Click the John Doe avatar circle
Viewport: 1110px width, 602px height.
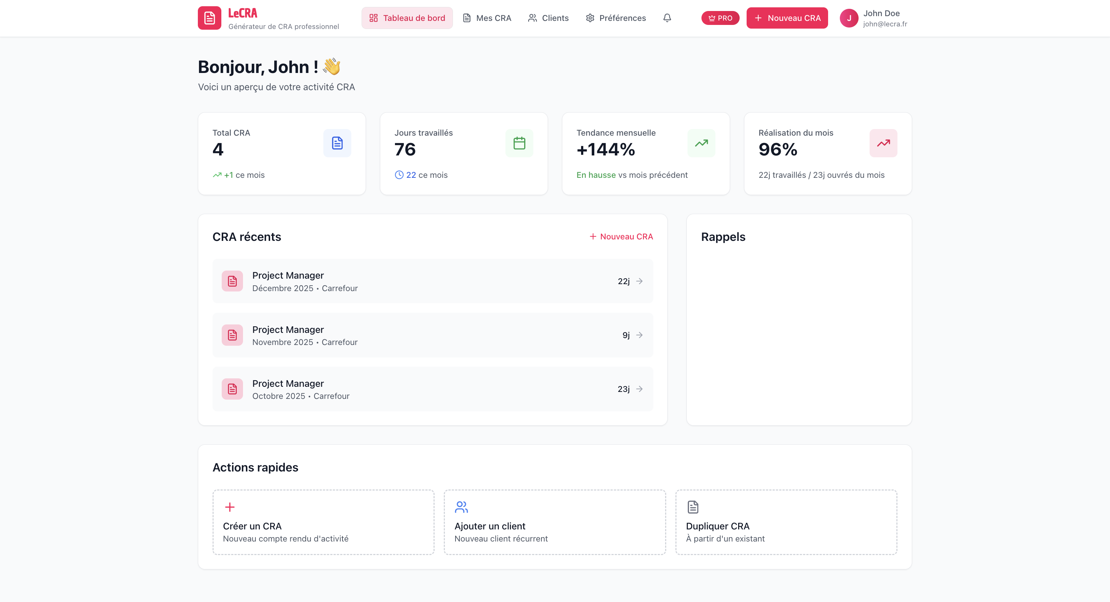coord(849,18)
